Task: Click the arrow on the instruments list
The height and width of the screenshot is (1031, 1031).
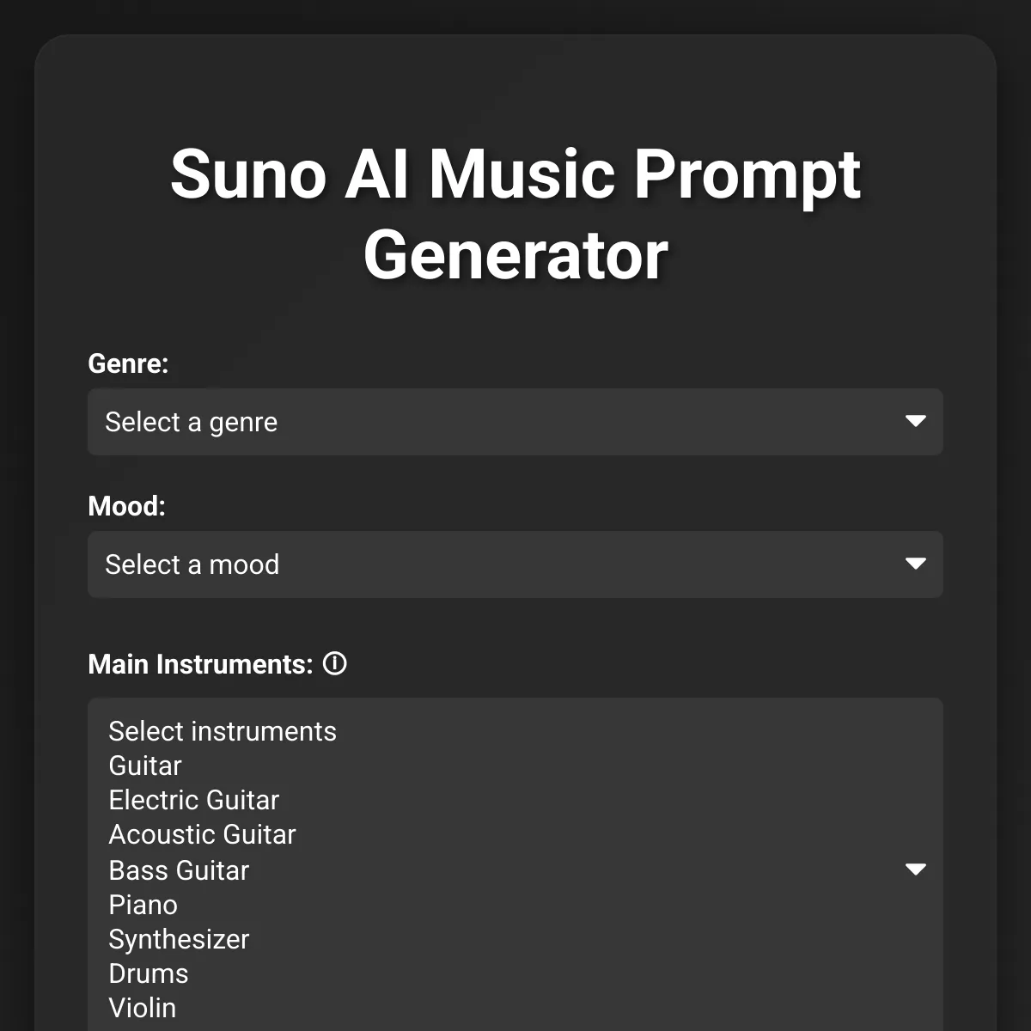Action: [917, 869]
